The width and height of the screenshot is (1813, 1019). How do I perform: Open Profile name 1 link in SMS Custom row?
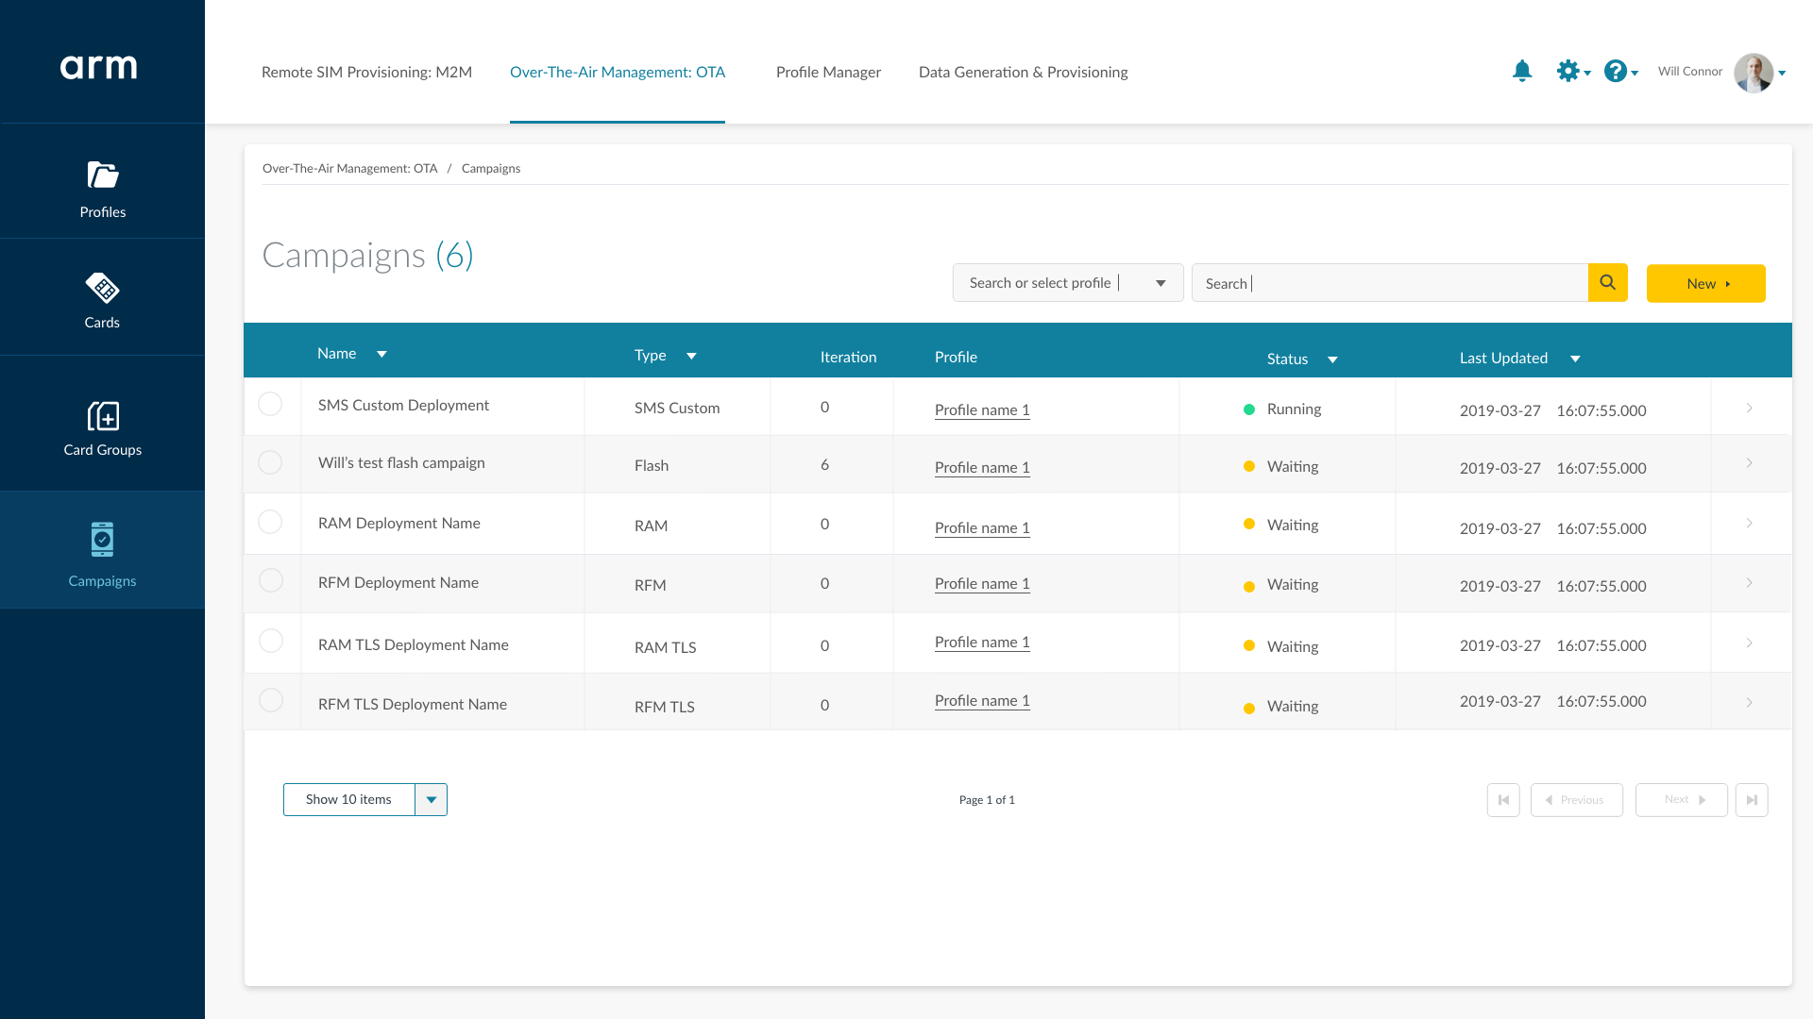982,409
